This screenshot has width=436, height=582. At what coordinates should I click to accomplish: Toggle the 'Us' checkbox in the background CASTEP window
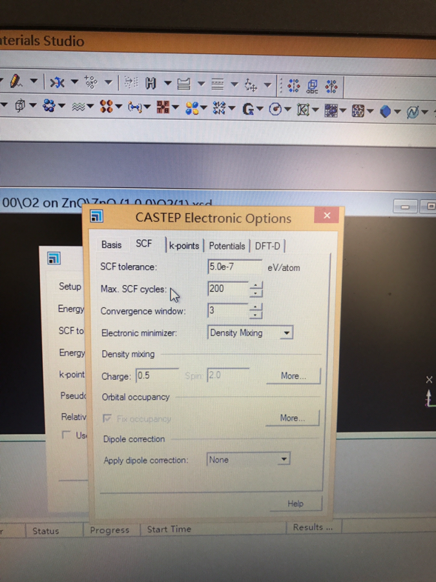pos(67,435)
